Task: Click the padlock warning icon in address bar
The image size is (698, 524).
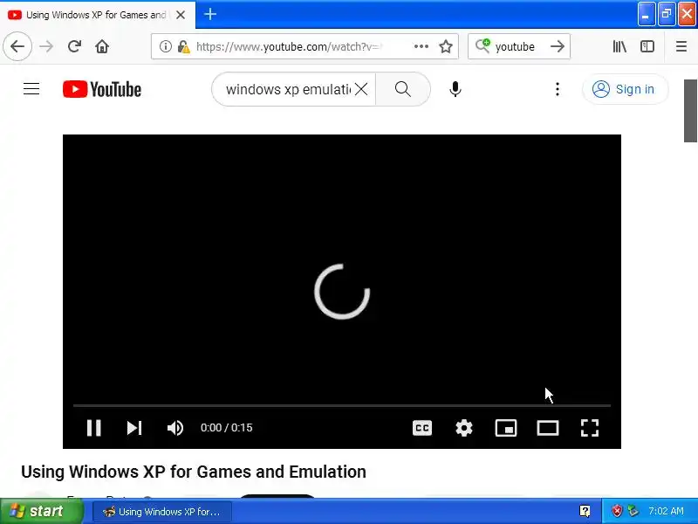Action: pos(183,46)
